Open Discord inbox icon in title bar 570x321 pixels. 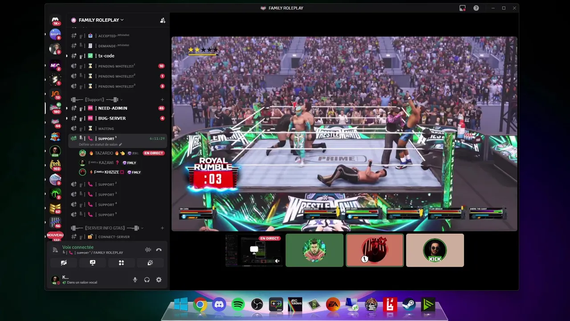point(463,8)
